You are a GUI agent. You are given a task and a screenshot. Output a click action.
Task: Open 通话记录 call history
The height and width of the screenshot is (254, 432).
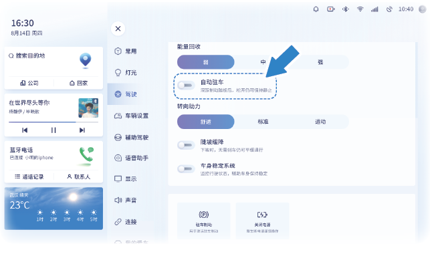(x=29, y=176)
